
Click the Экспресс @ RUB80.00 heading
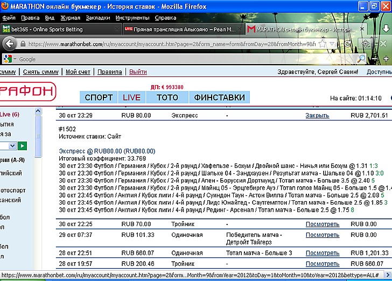pyautogui.click(x=107, y=151)
